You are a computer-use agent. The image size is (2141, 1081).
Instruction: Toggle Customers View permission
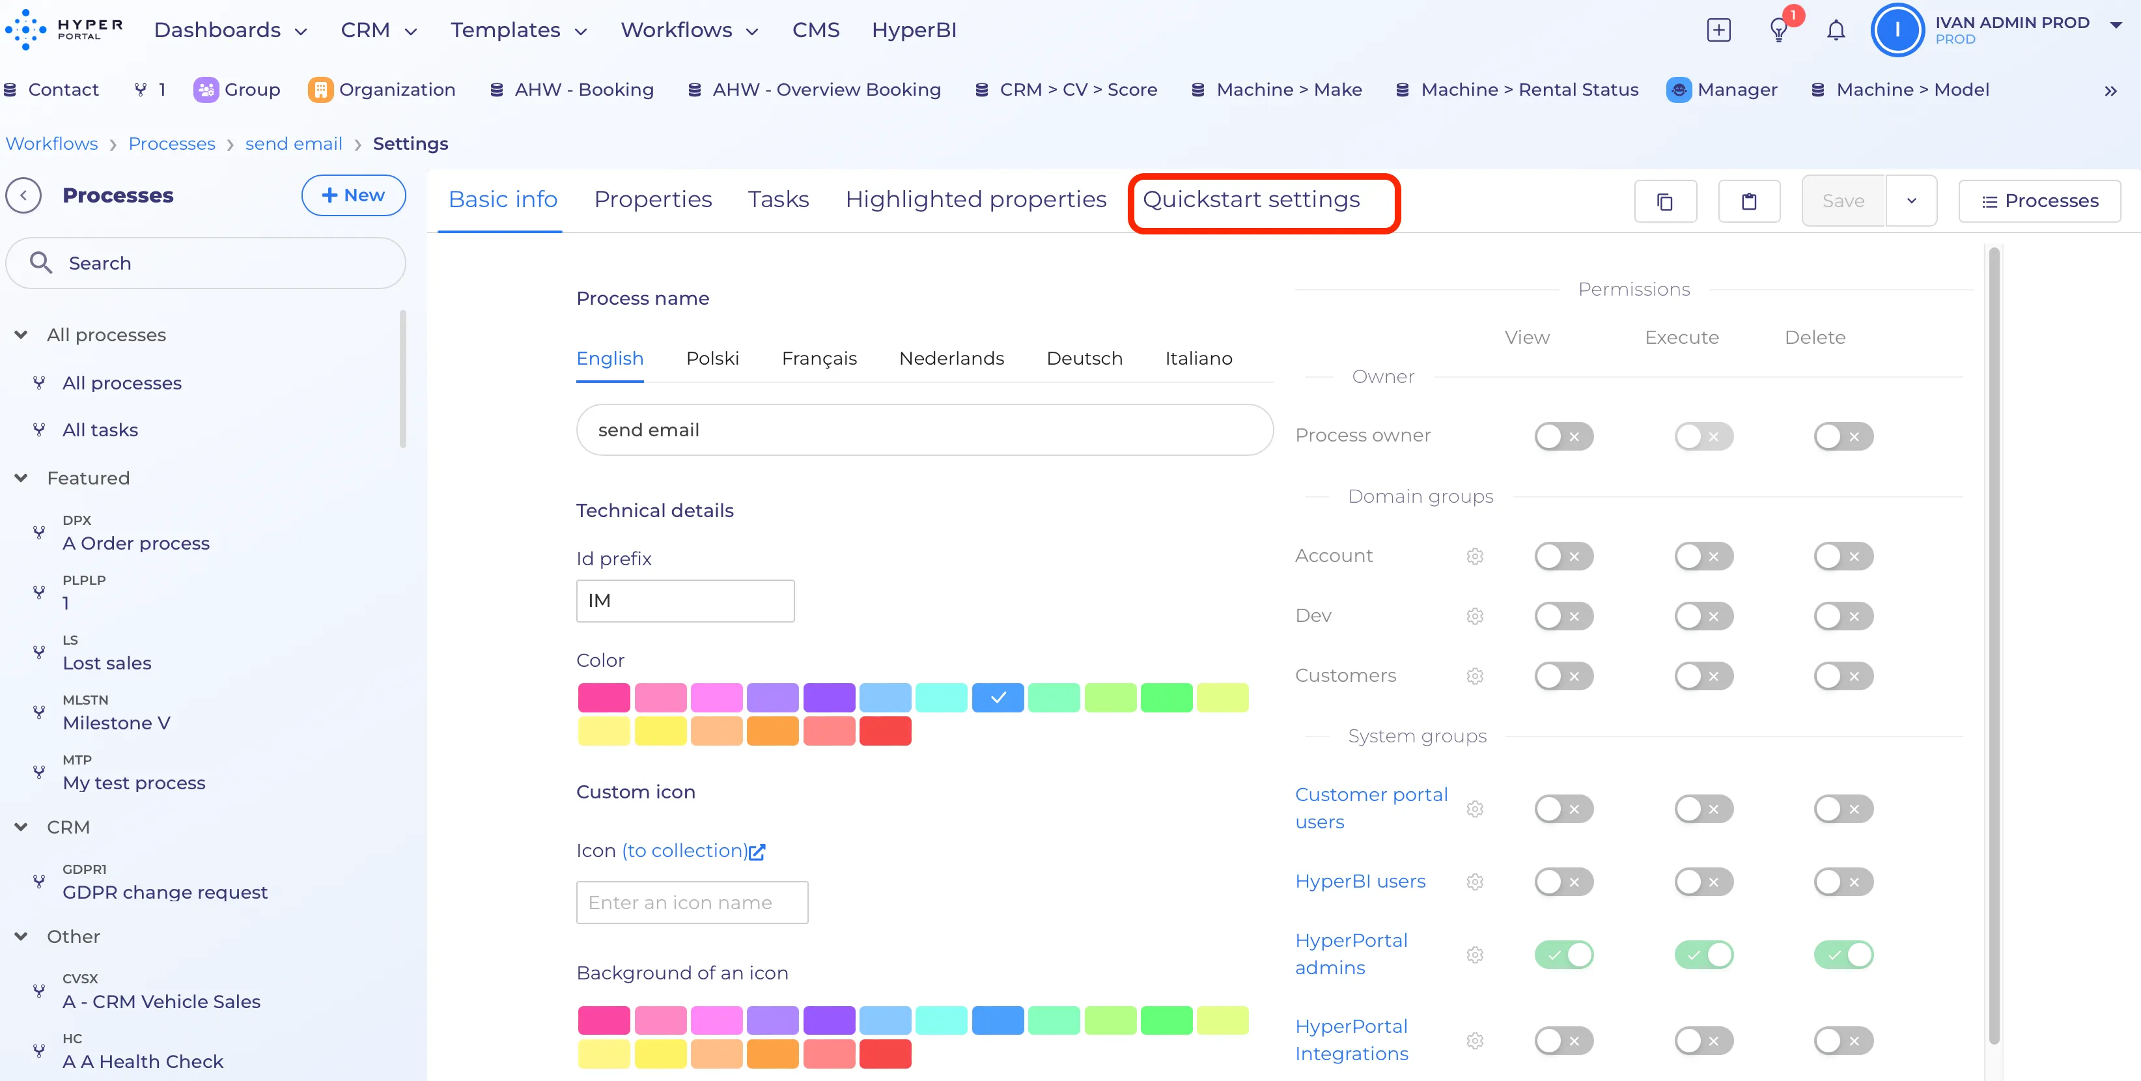(x=1563, y=675)
